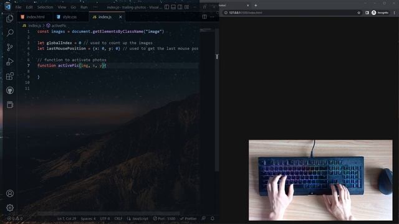Open the notifications bell icon
The height and width of the screenshot is (224, 399).
click(213, 218)
